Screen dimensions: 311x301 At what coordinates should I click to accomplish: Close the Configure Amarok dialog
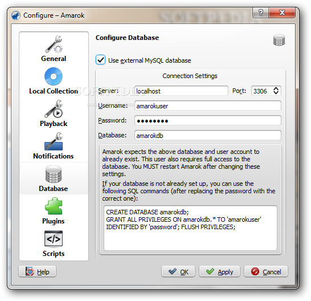click(x=282, y=13)
